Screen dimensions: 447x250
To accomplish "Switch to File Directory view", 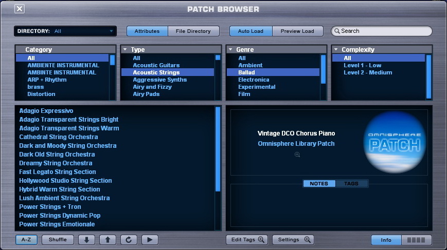I will (193, 31).
